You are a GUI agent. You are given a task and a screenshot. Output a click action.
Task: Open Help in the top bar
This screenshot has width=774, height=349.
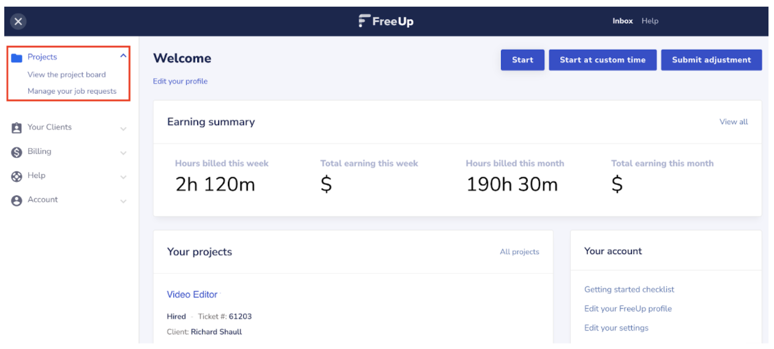[650, 21]
